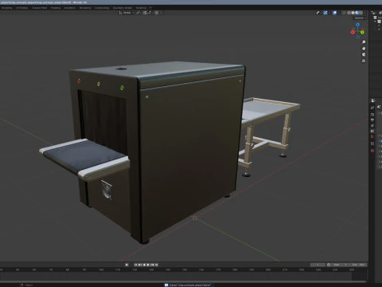Open the red World properties tab

click(x=372, y=136)
